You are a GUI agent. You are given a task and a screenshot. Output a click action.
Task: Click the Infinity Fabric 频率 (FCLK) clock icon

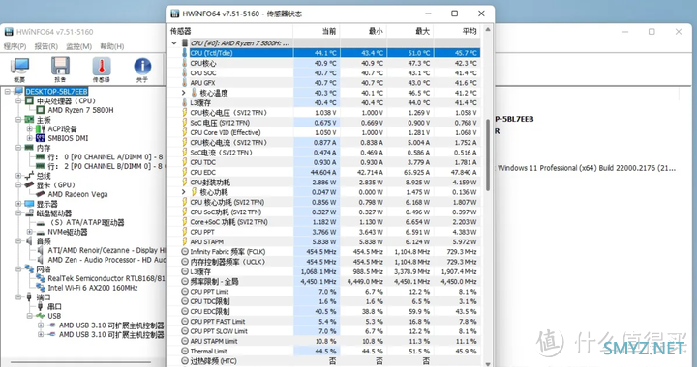185,252
